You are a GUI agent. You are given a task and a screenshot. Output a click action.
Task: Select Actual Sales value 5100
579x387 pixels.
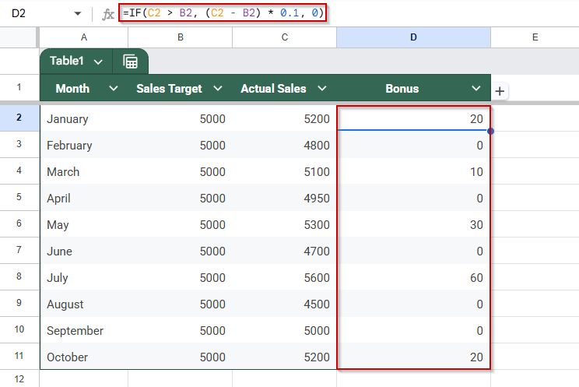click(284, 171)
